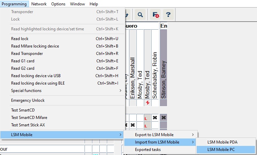This screenshot has width=257, height=155.
Task: Click the red lightning bolt programming-needed icon
Action: (x=148, y=103)
